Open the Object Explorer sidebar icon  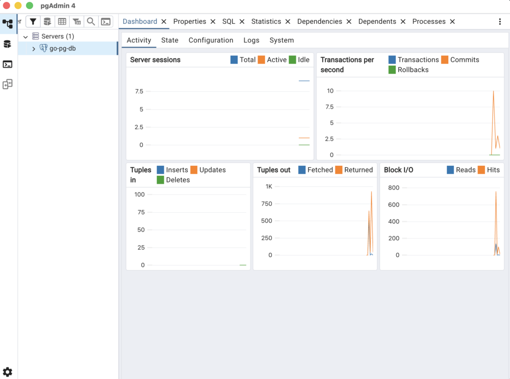coord(7,23)
